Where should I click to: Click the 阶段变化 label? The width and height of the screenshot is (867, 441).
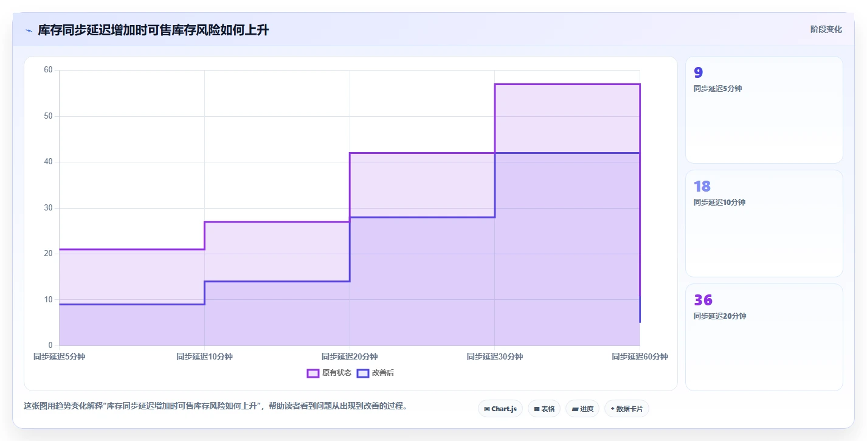pyautogui.click(x=826, y=29)
